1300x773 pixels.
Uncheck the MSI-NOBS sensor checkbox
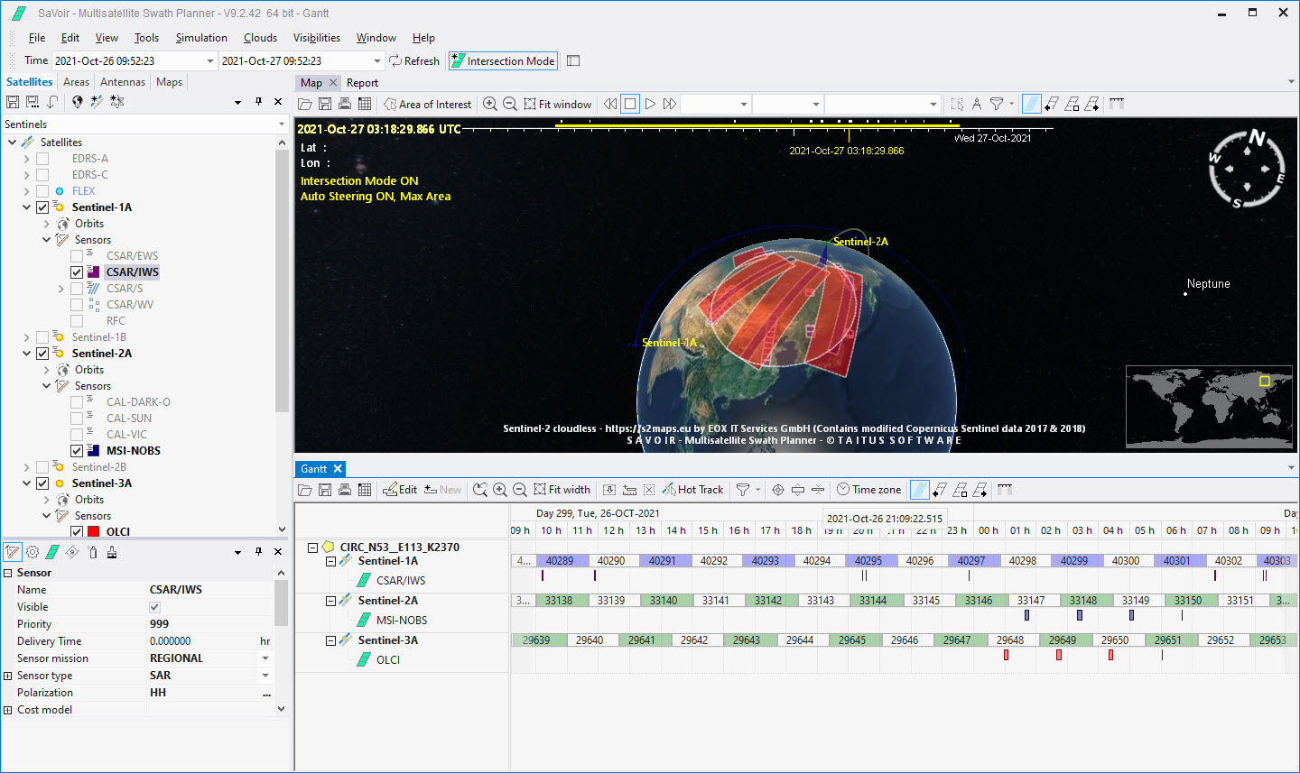pos(77,451)
